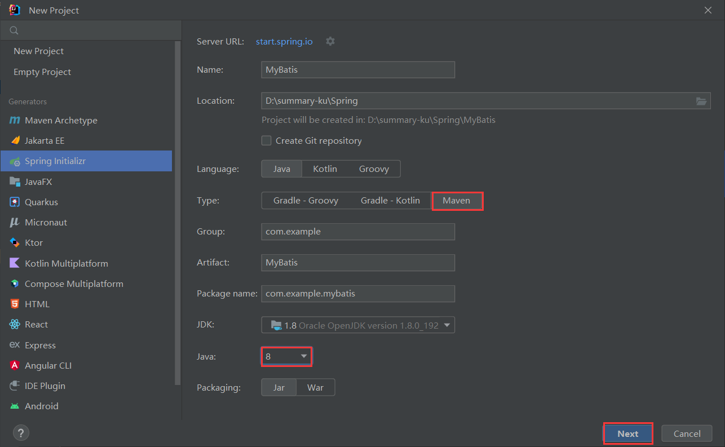
Task: Select War packaging
Action: [x=315, y=388]
